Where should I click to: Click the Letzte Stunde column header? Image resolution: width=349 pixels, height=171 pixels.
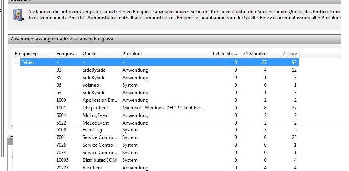225,53
